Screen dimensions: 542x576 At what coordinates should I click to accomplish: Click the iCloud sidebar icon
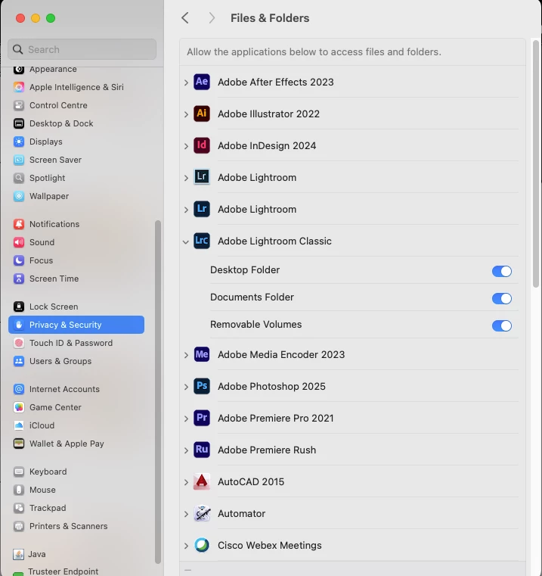tap(19, 425)
